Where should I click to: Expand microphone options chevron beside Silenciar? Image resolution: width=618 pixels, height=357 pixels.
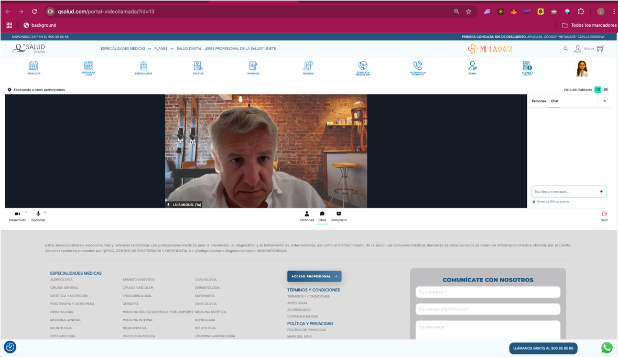(45, 212)
